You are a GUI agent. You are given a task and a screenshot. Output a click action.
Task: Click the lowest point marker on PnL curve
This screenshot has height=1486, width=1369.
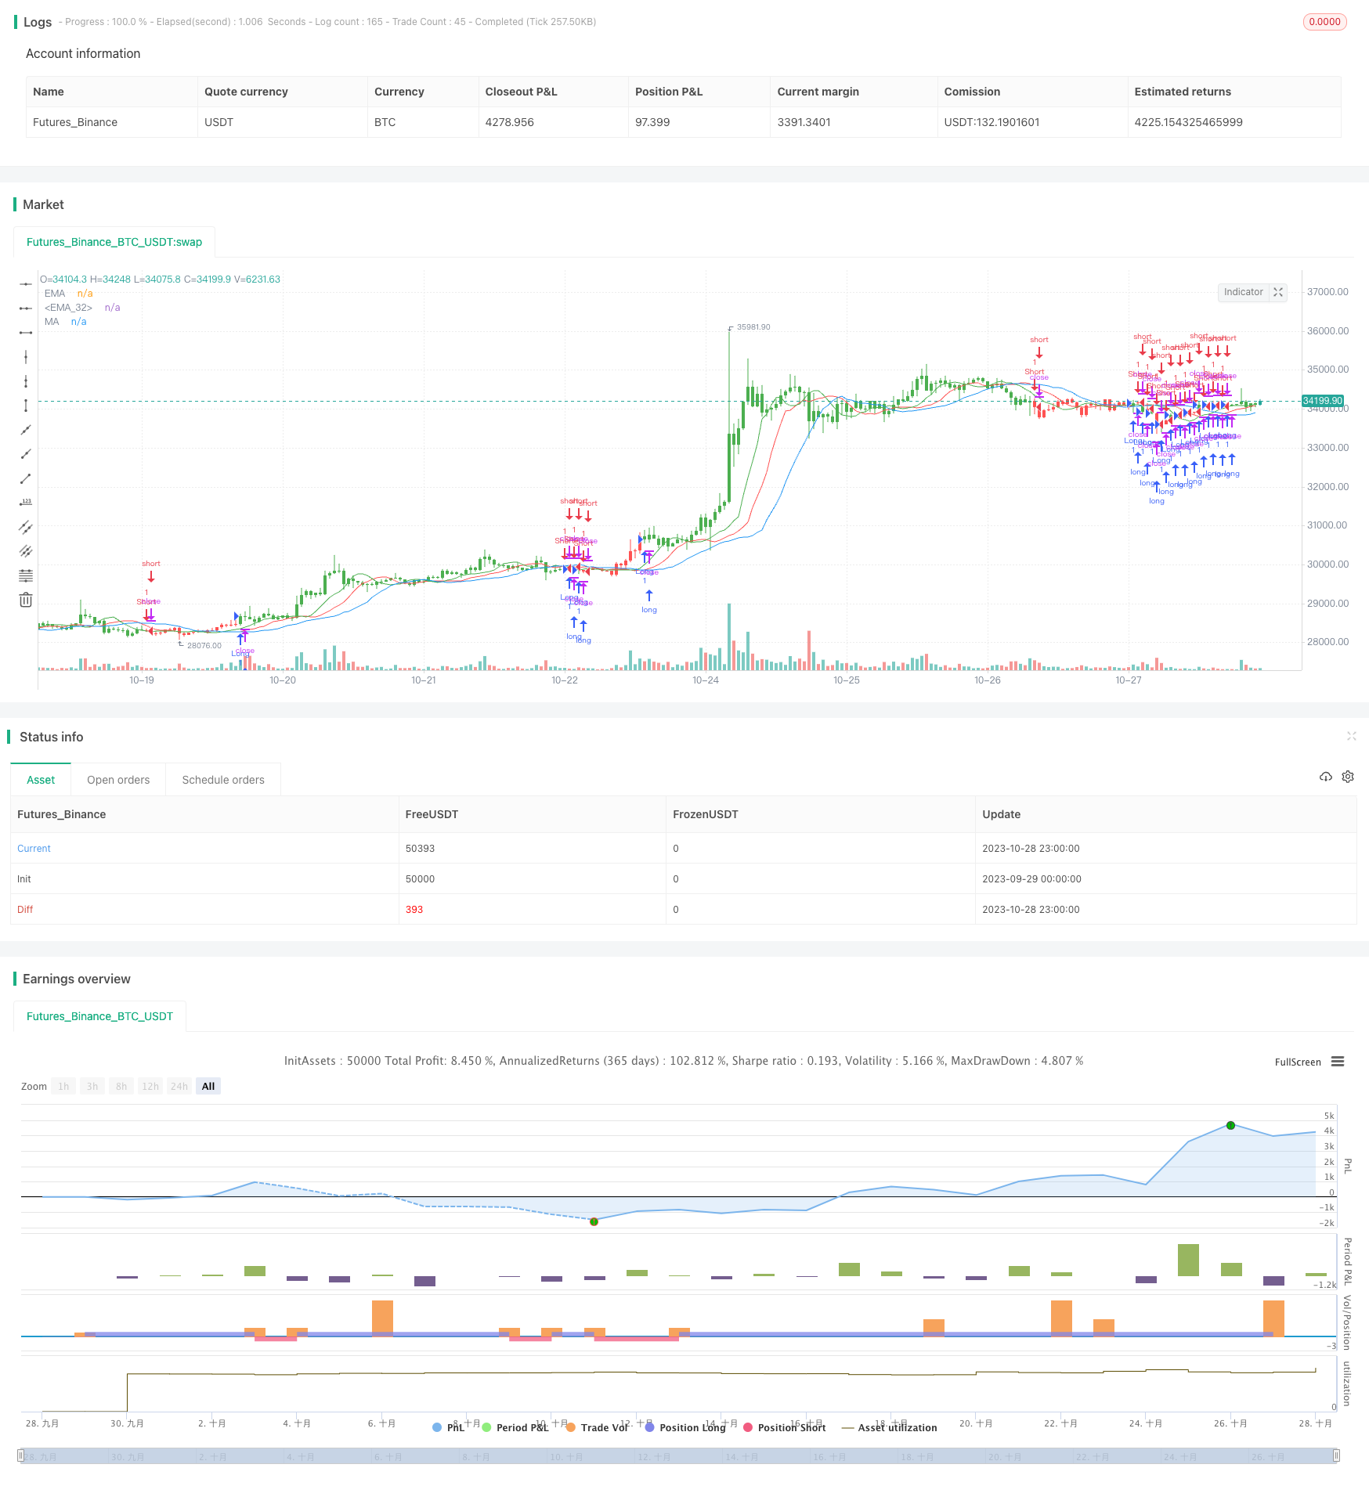click(594, 1221)
